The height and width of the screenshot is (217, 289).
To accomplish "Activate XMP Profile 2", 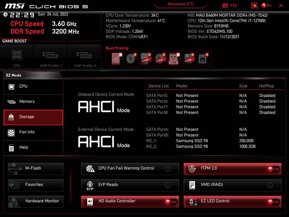I will click(85, 58).
